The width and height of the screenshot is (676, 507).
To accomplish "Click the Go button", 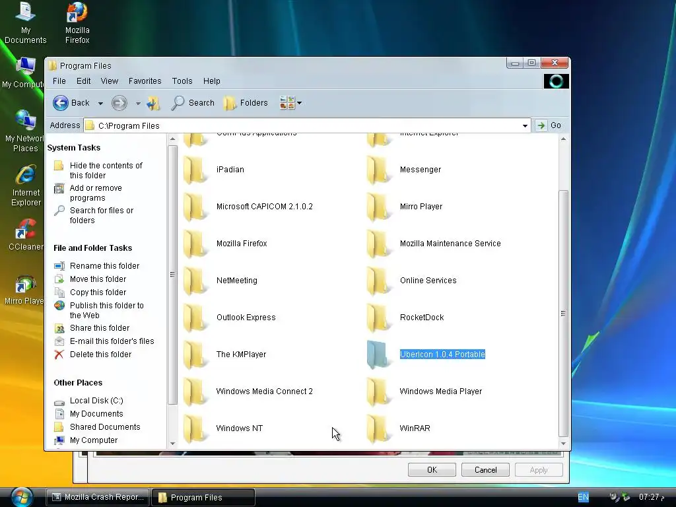I will pyautogui.click(x=549, y=125).
